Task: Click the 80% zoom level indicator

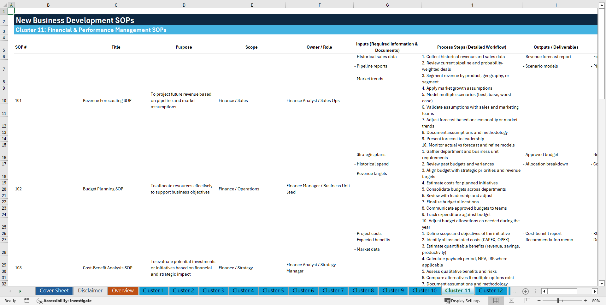Action: pos(596,301)
